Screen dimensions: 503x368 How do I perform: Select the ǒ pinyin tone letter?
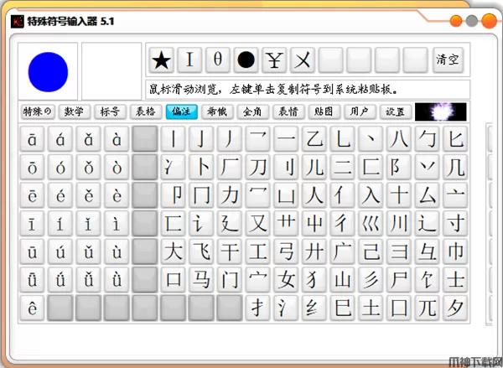(x=89, y=167)
